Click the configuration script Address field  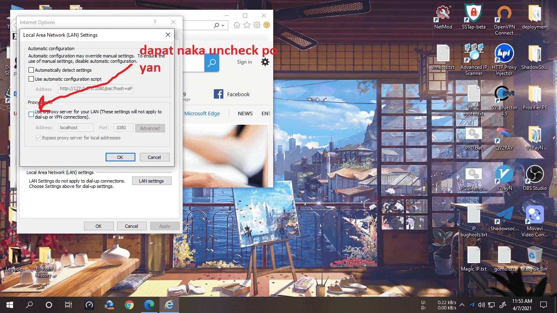point(95,89)
